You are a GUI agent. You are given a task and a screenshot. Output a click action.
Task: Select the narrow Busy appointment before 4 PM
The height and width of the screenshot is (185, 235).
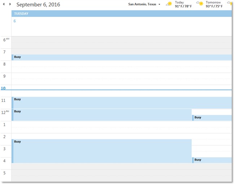212,160
